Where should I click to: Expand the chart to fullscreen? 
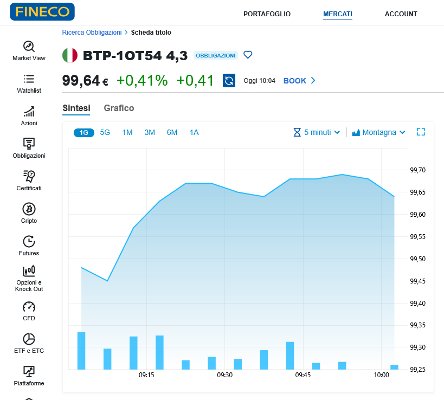click(421, 132)
